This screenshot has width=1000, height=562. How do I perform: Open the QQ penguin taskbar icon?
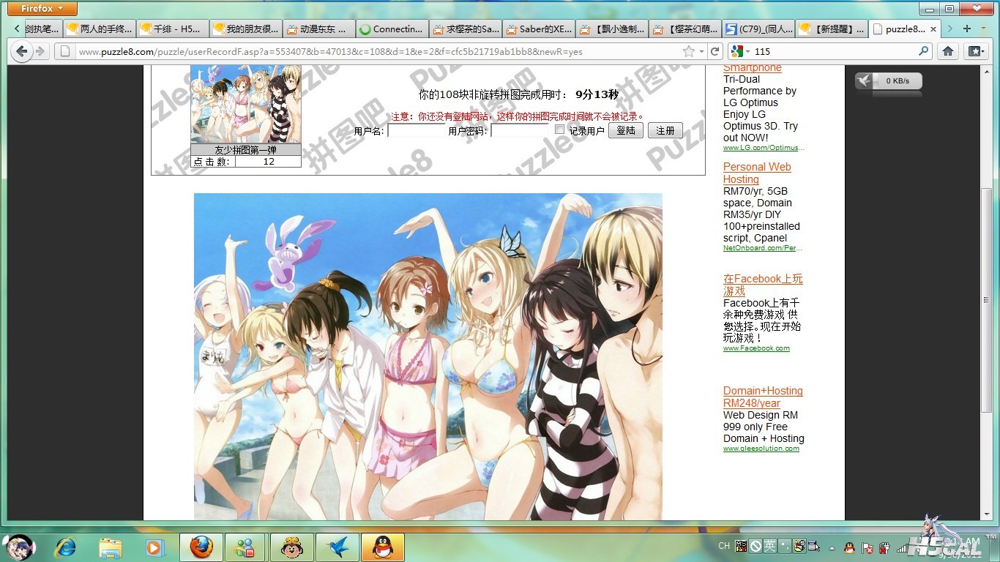click(x=381, y=547)
